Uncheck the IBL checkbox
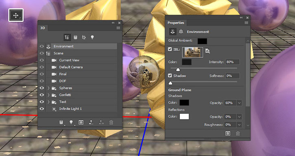This screenshot has width=295, height=156. tap(170, 49)
